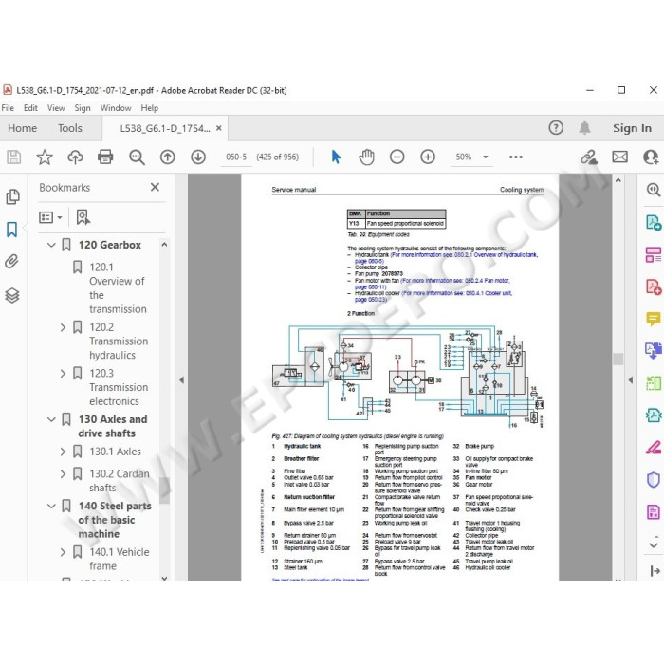Open the Edit menu
The width and height of the screenshot is (664, 664).
[x=30, y=108]
